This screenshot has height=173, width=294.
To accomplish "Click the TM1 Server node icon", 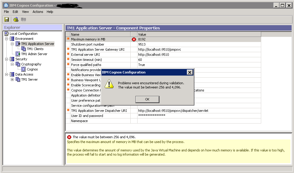I will [18, 79].
